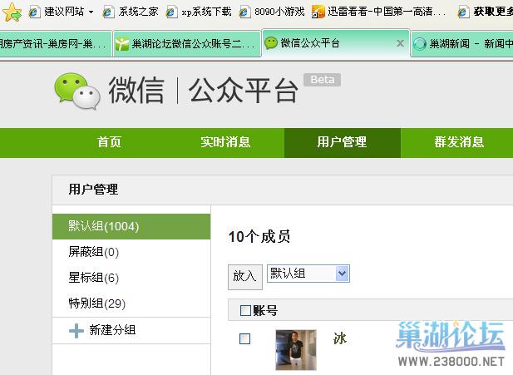Open the 获取更多 bookmark

tap(486, 12)
